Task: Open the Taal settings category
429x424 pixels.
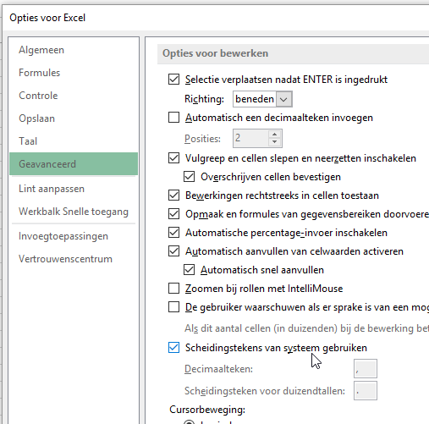Action: click(28, 141)
